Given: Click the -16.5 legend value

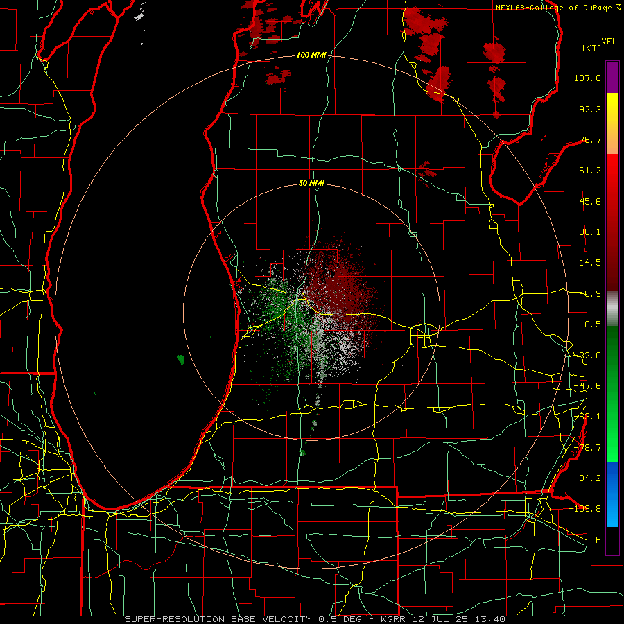Looking at the screenshot, I should (x=587, y=324).
